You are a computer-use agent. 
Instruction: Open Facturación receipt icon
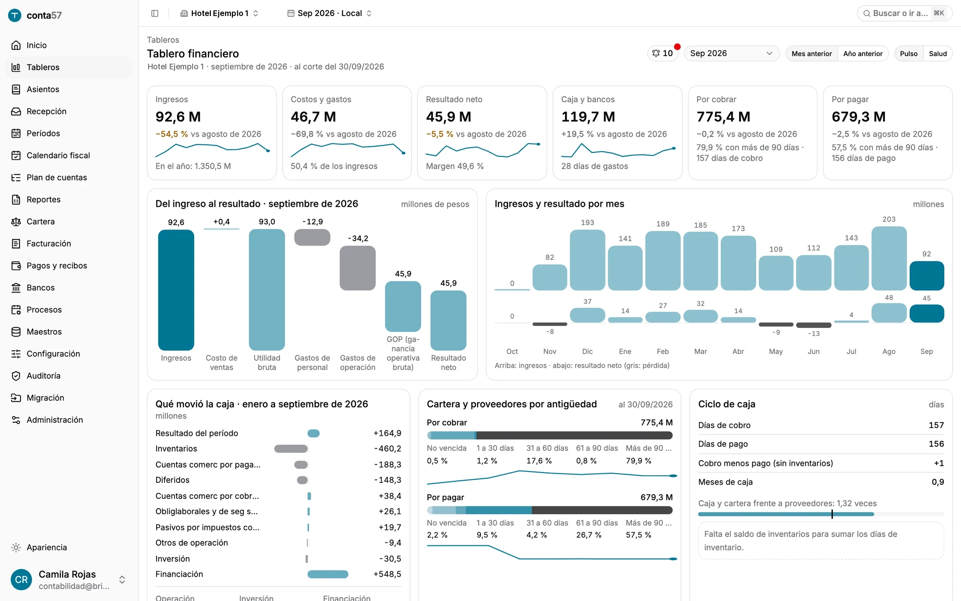pyautogui.click(x=16, y=244)
